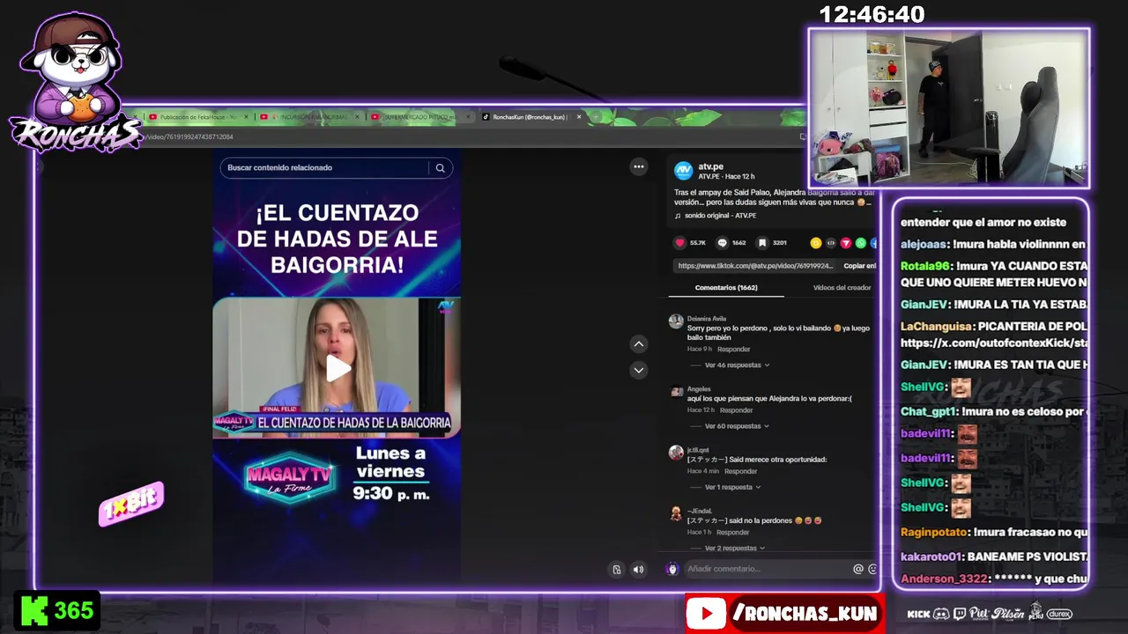Open the X link in LaChanguisa's chat message

click(994, 343)
